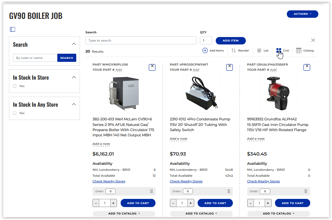Switch to List view
The image size is (332, 220).
[262, 50]
